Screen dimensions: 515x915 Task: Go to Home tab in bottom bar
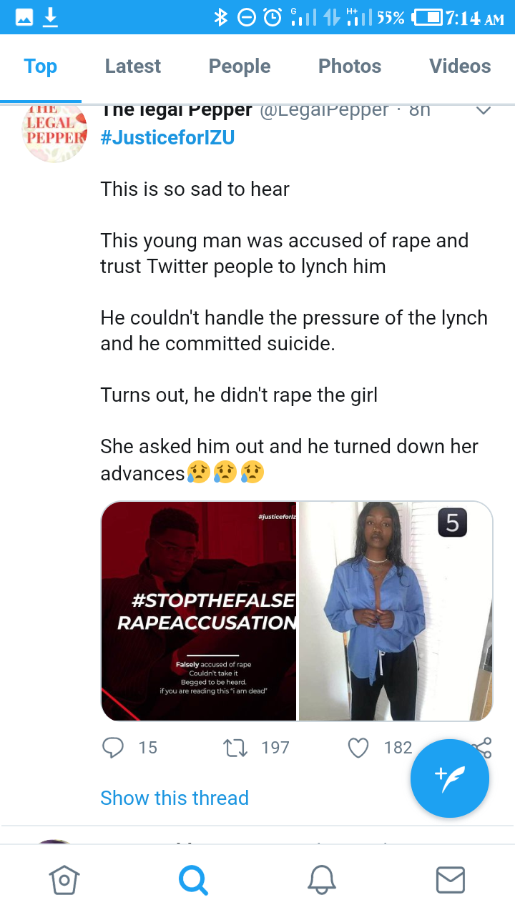[64, 879]
